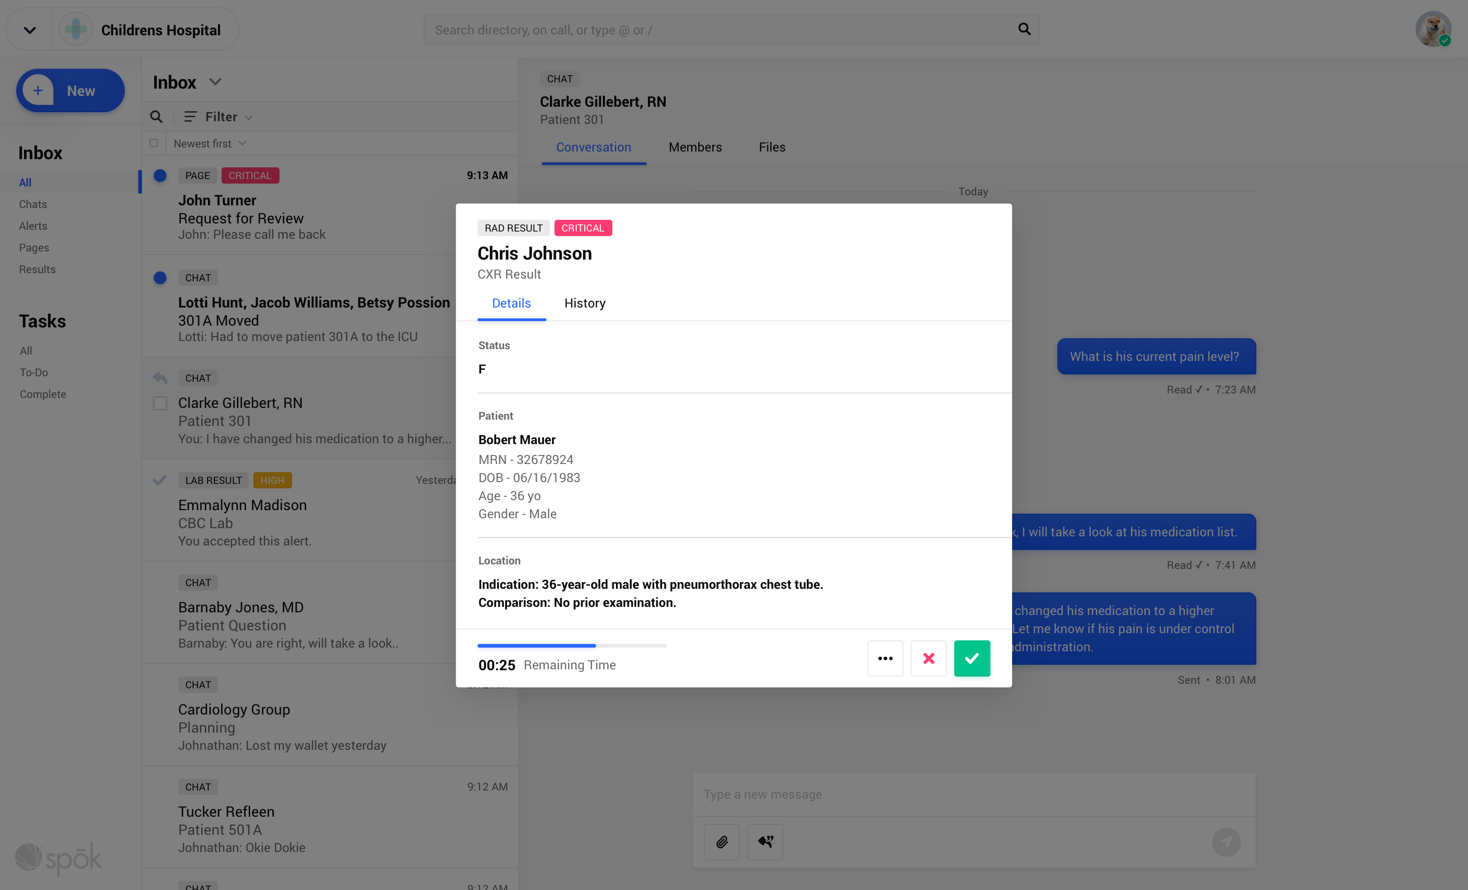This screenshot has height=890, width=1468.
Task: Go to Alerts in sidebar
Action: click(x=33, y=226)
